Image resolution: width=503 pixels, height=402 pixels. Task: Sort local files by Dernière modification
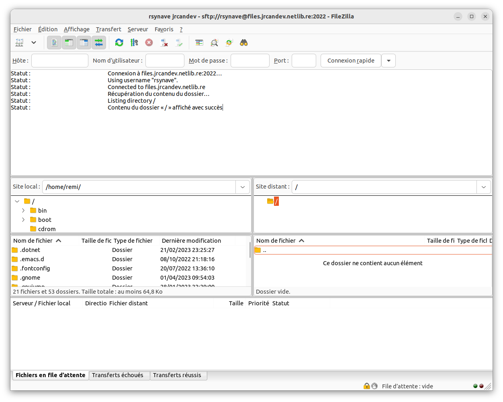[x=191, y=241]
